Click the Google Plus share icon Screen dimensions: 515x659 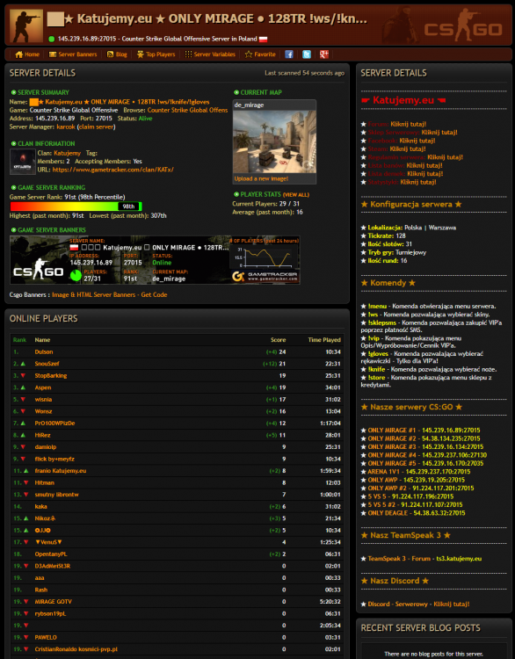coord(323,54)
